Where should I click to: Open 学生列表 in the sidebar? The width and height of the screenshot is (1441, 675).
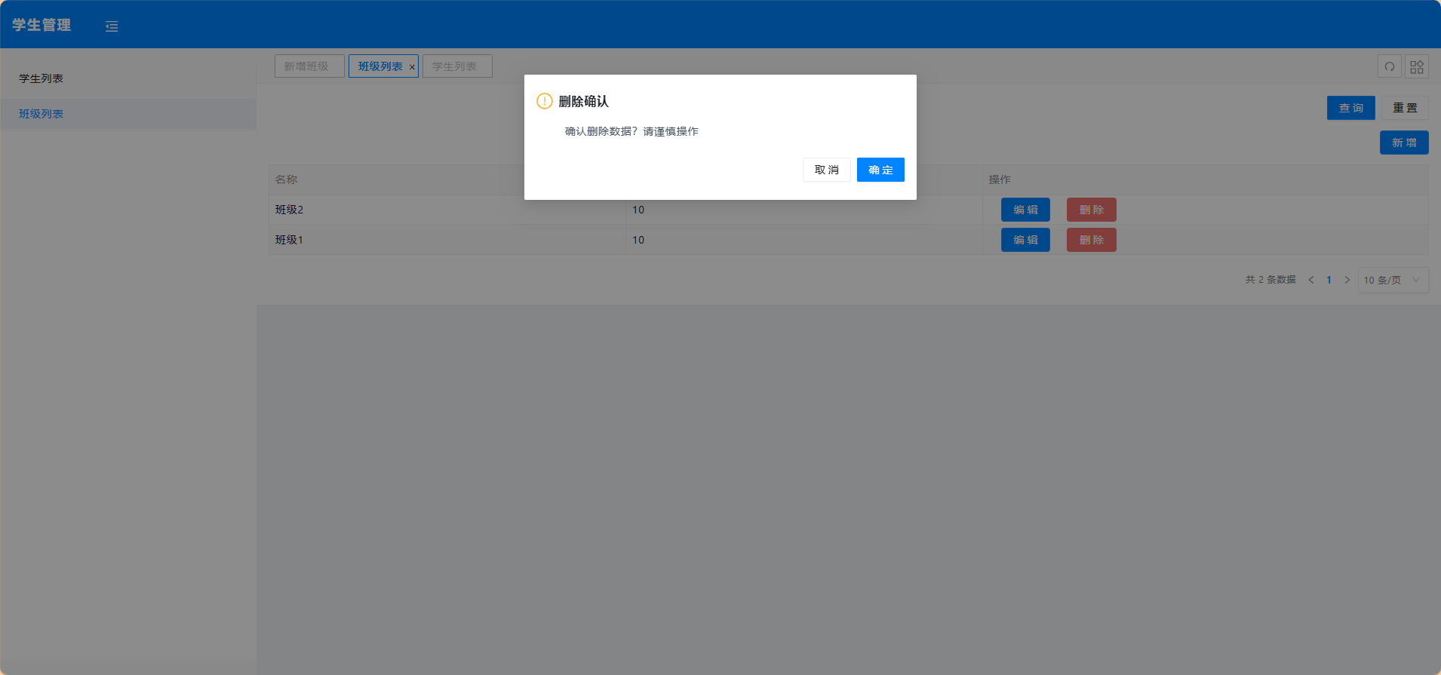tap(41, 78)
